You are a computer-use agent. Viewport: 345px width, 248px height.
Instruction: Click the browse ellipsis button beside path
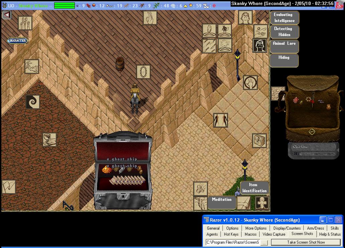(264, 242)
